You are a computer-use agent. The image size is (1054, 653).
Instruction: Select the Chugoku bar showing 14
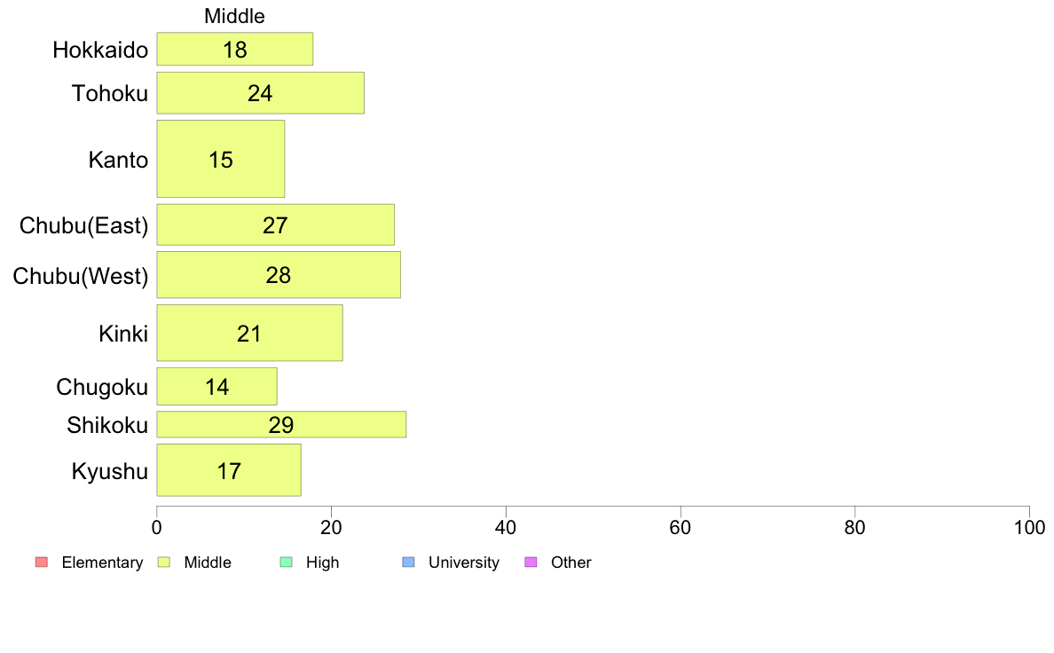[x=216, y=387]
